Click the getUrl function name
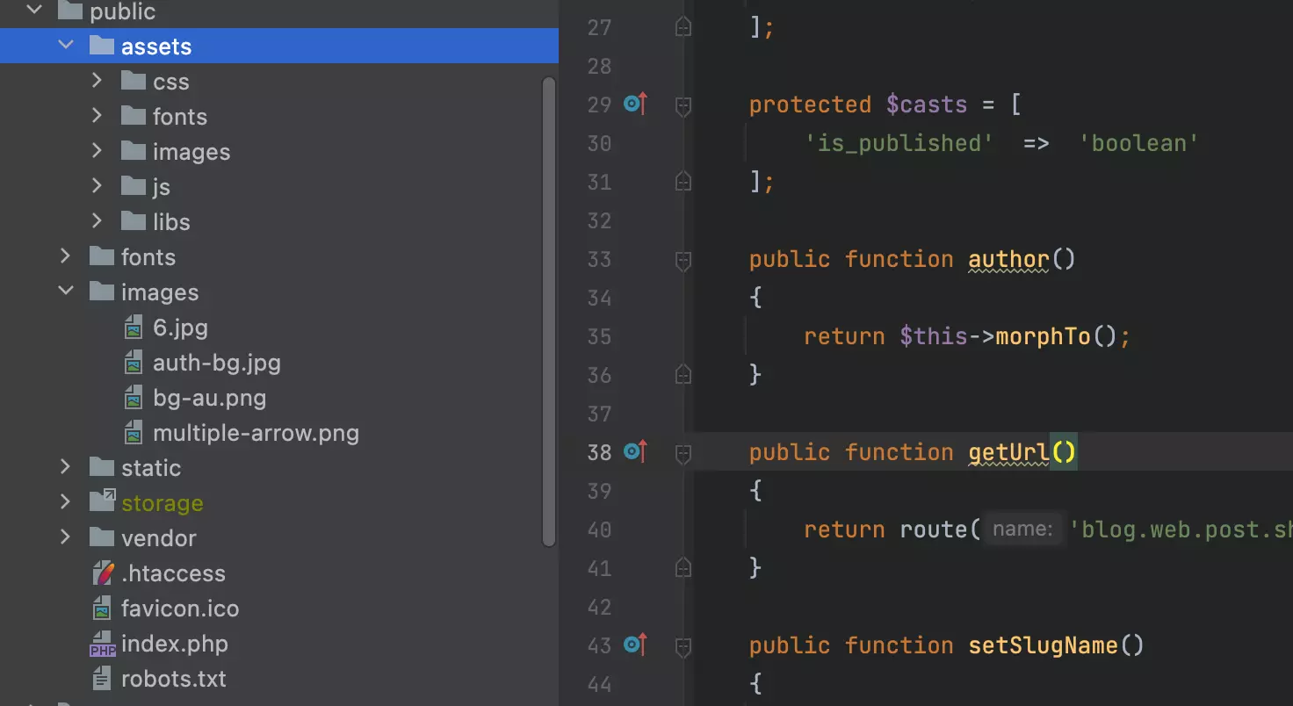Screen dimensions: 1293x706 click(x=1008, y=453)
